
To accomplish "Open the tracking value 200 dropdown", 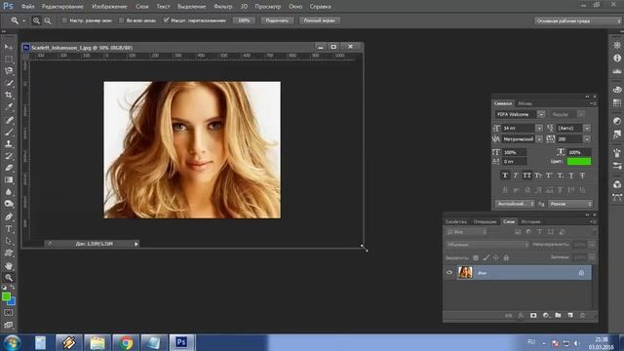I will [587, 139].
